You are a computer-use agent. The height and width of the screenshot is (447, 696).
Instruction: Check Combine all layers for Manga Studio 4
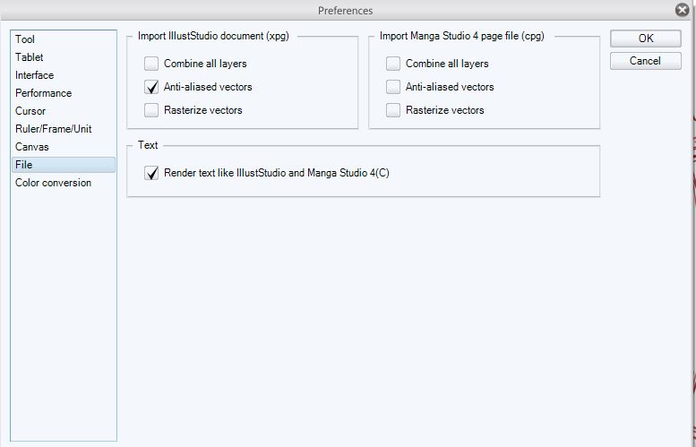(393, 64)
